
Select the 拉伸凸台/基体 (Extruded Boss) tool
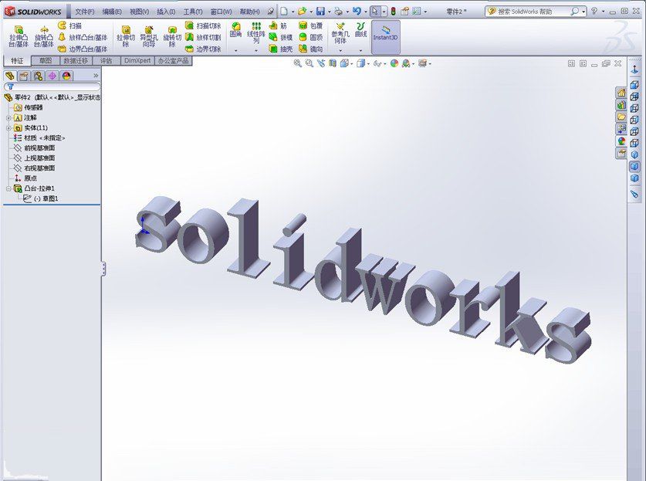[17, 36]
